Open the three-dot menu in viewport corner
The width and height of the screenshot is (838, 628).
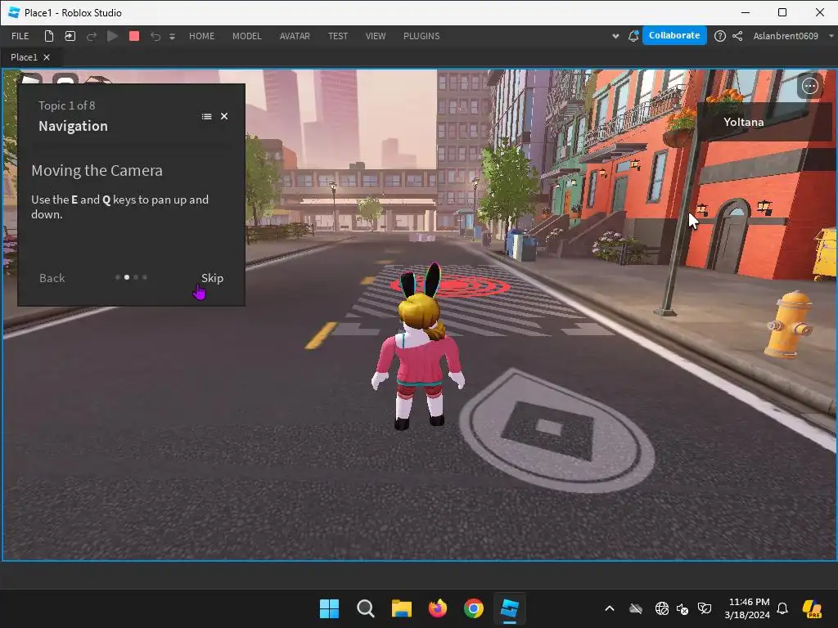pyautogui.click(x=810, y=86)
